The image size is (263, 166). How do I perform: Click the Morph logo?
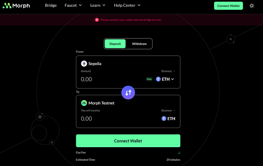coord(16,6)
